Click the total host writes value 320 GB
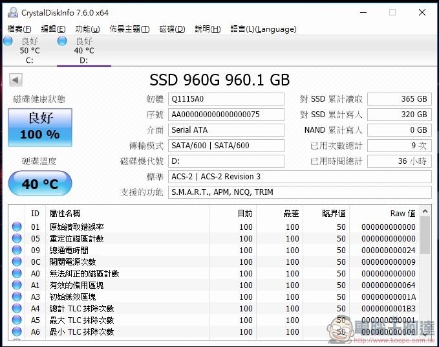439x347 pixels. click(x=400, y=115)
